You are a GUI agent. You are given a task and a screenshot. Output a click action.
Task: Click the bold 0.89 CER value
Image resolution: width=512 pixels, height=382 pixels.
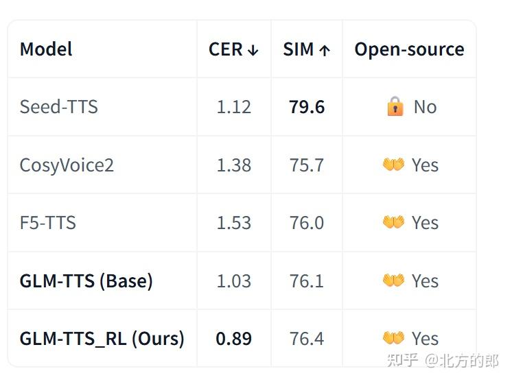[x=234, y=339]
